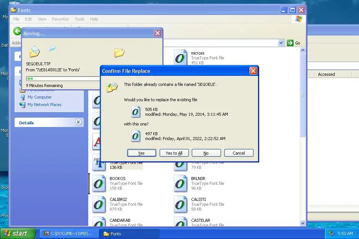Cancel the Confirm File Replace dialog
The height and width of the screenshot is (239, 359).
[x=239, y=153]
